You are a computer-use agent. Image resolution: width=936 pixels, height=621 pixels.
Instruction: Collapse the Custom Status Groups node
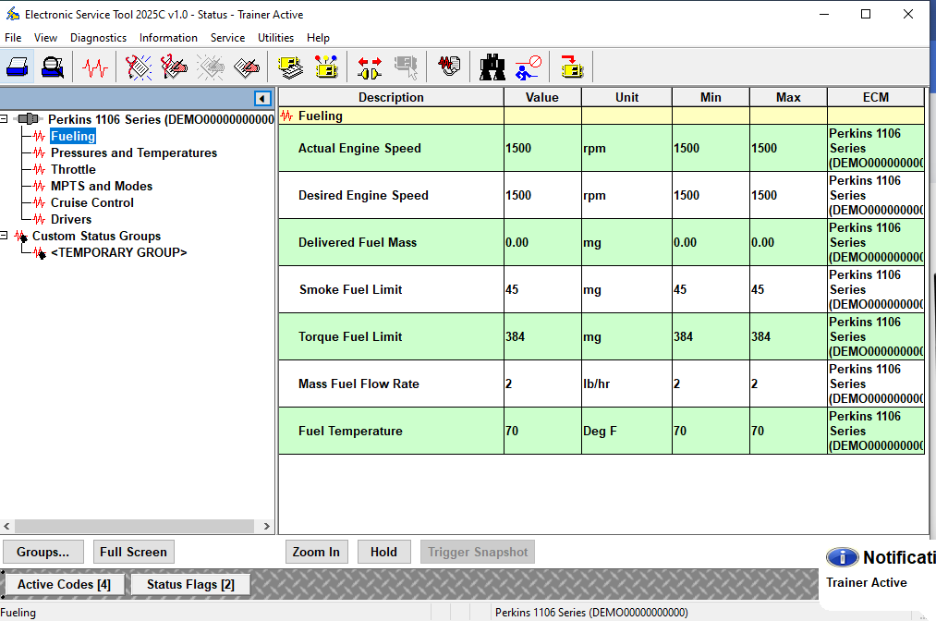(x=6, y=236)
